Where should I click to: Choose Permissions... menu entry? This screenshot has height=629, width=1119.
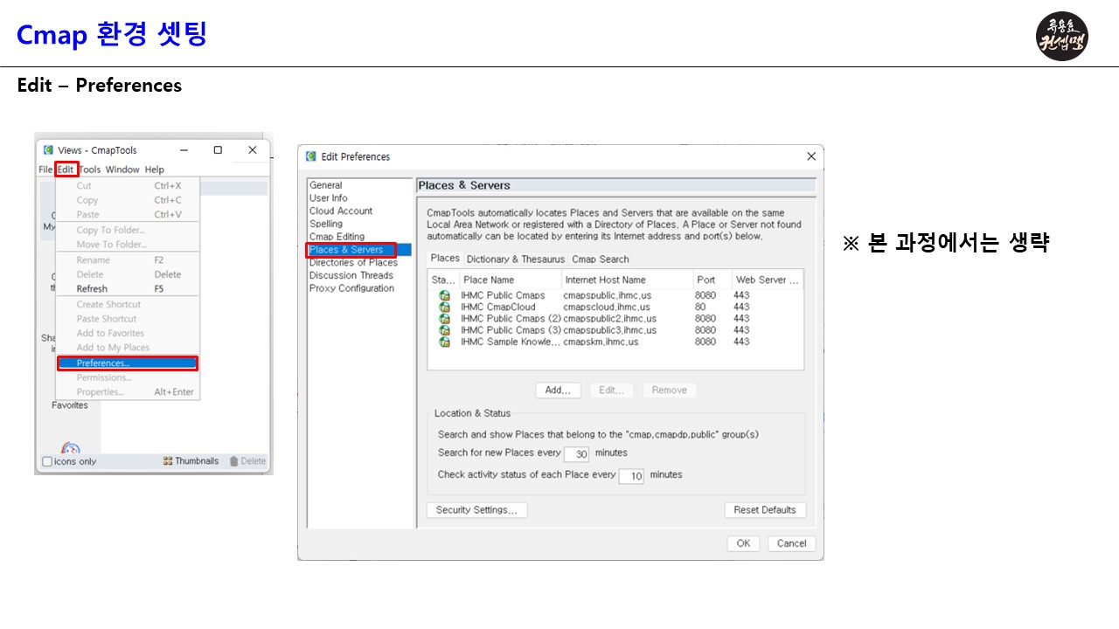point(128,378)
